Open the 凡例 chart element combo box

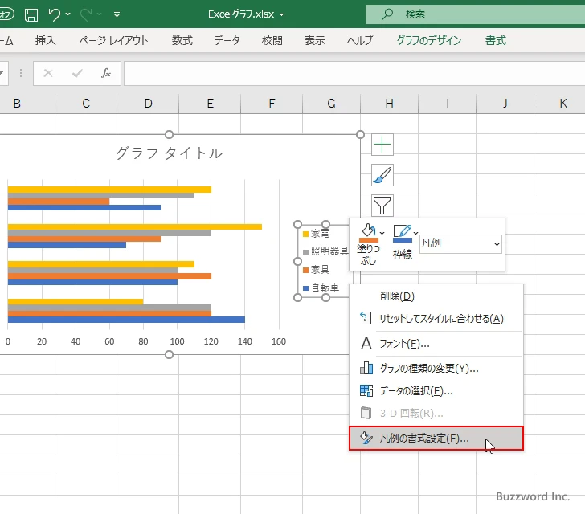[x=460, y=244]
